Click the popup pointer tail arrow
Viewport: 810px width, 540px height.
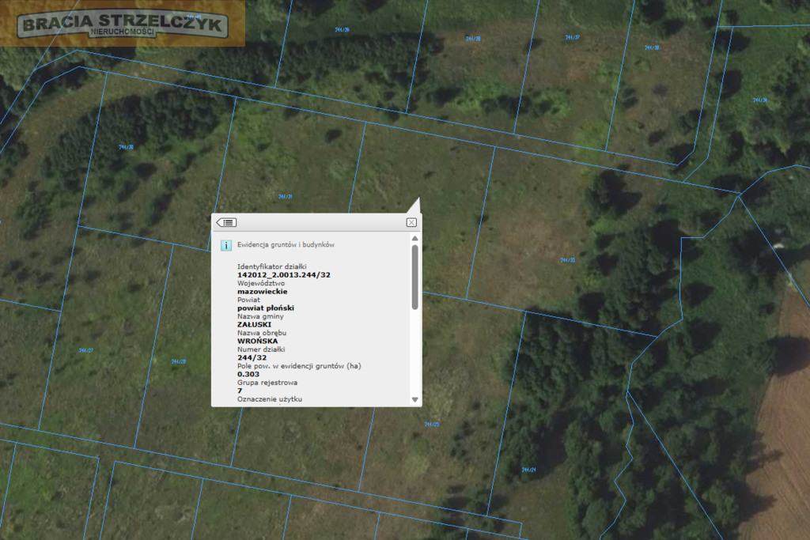(414, 206)
